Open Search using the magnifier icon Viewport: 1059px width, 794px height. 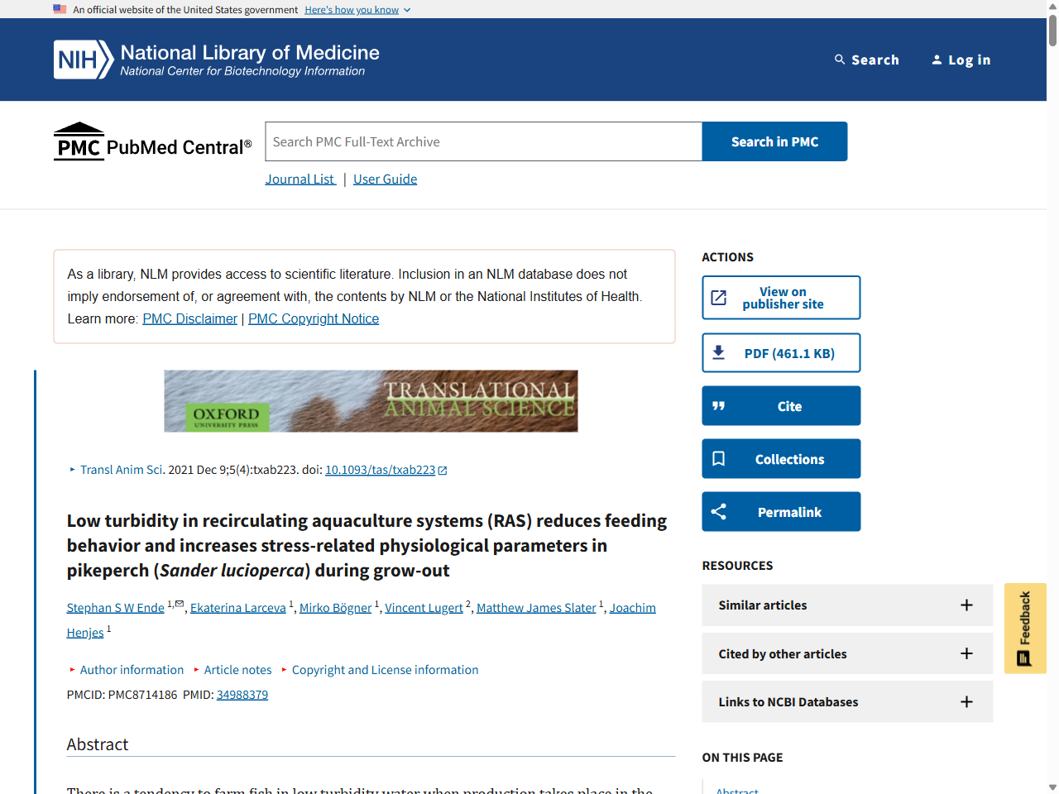coord(839,60)
